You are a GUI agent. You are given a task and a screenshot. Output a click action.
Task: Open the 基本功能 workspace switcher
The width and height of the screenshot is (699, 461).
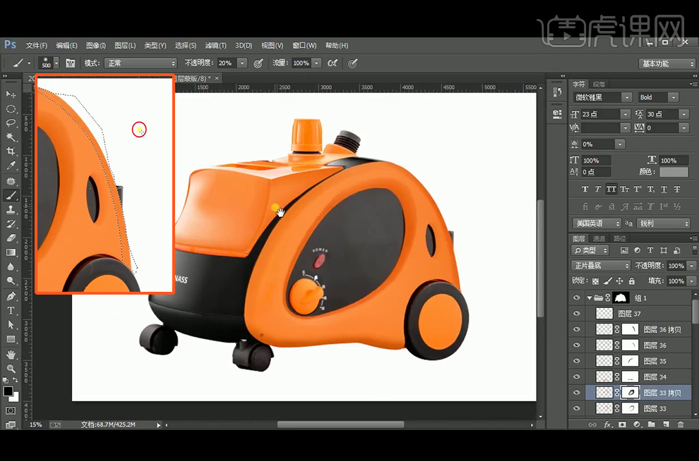click(667, 63)
